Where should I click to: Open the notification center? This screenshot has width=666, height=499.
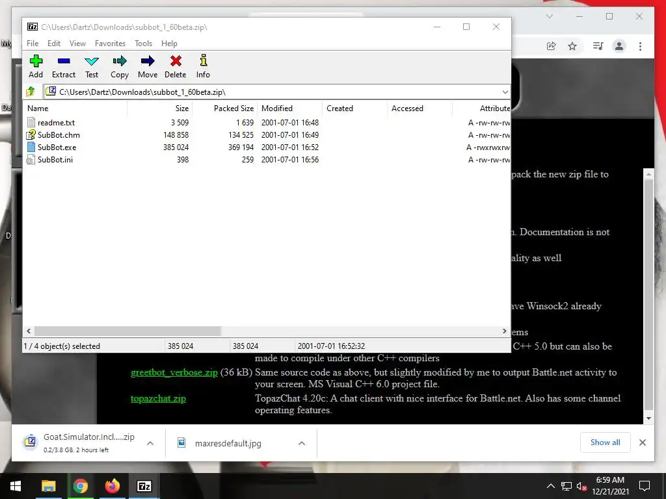coord(645,486)
